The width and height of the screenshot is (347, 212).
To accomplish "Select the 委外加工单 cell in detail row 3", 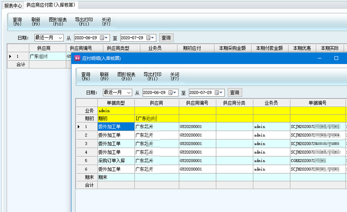I will [116, 144].
